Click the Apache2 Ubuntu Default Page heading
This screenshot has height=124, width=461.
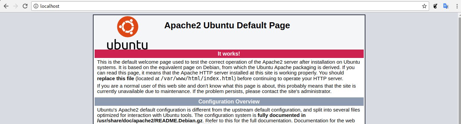227,25
